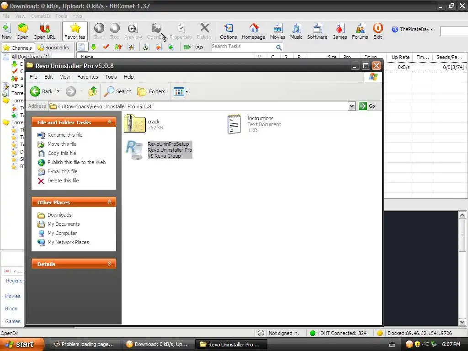Viewport: 468px width, 351px height.
Task: Open the Favorites menu in Explorer
Action: [87, 77]
